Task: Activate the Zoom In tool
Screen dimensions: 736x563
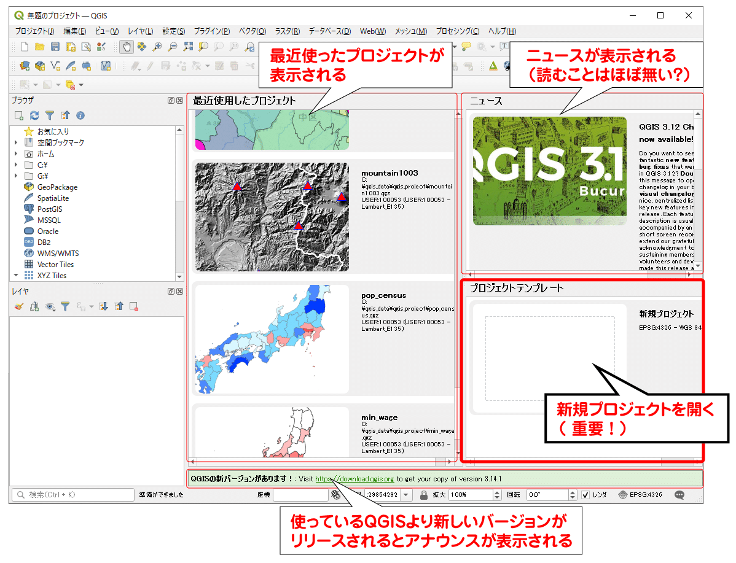Action: point(157,46)
